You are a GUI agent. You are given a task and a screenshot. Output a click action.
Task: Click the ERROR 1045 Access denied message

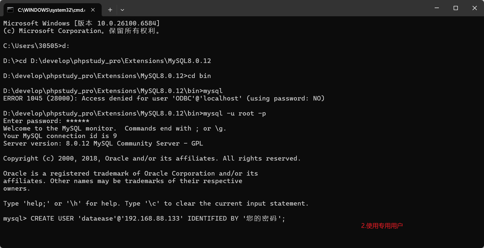point(163,98)
